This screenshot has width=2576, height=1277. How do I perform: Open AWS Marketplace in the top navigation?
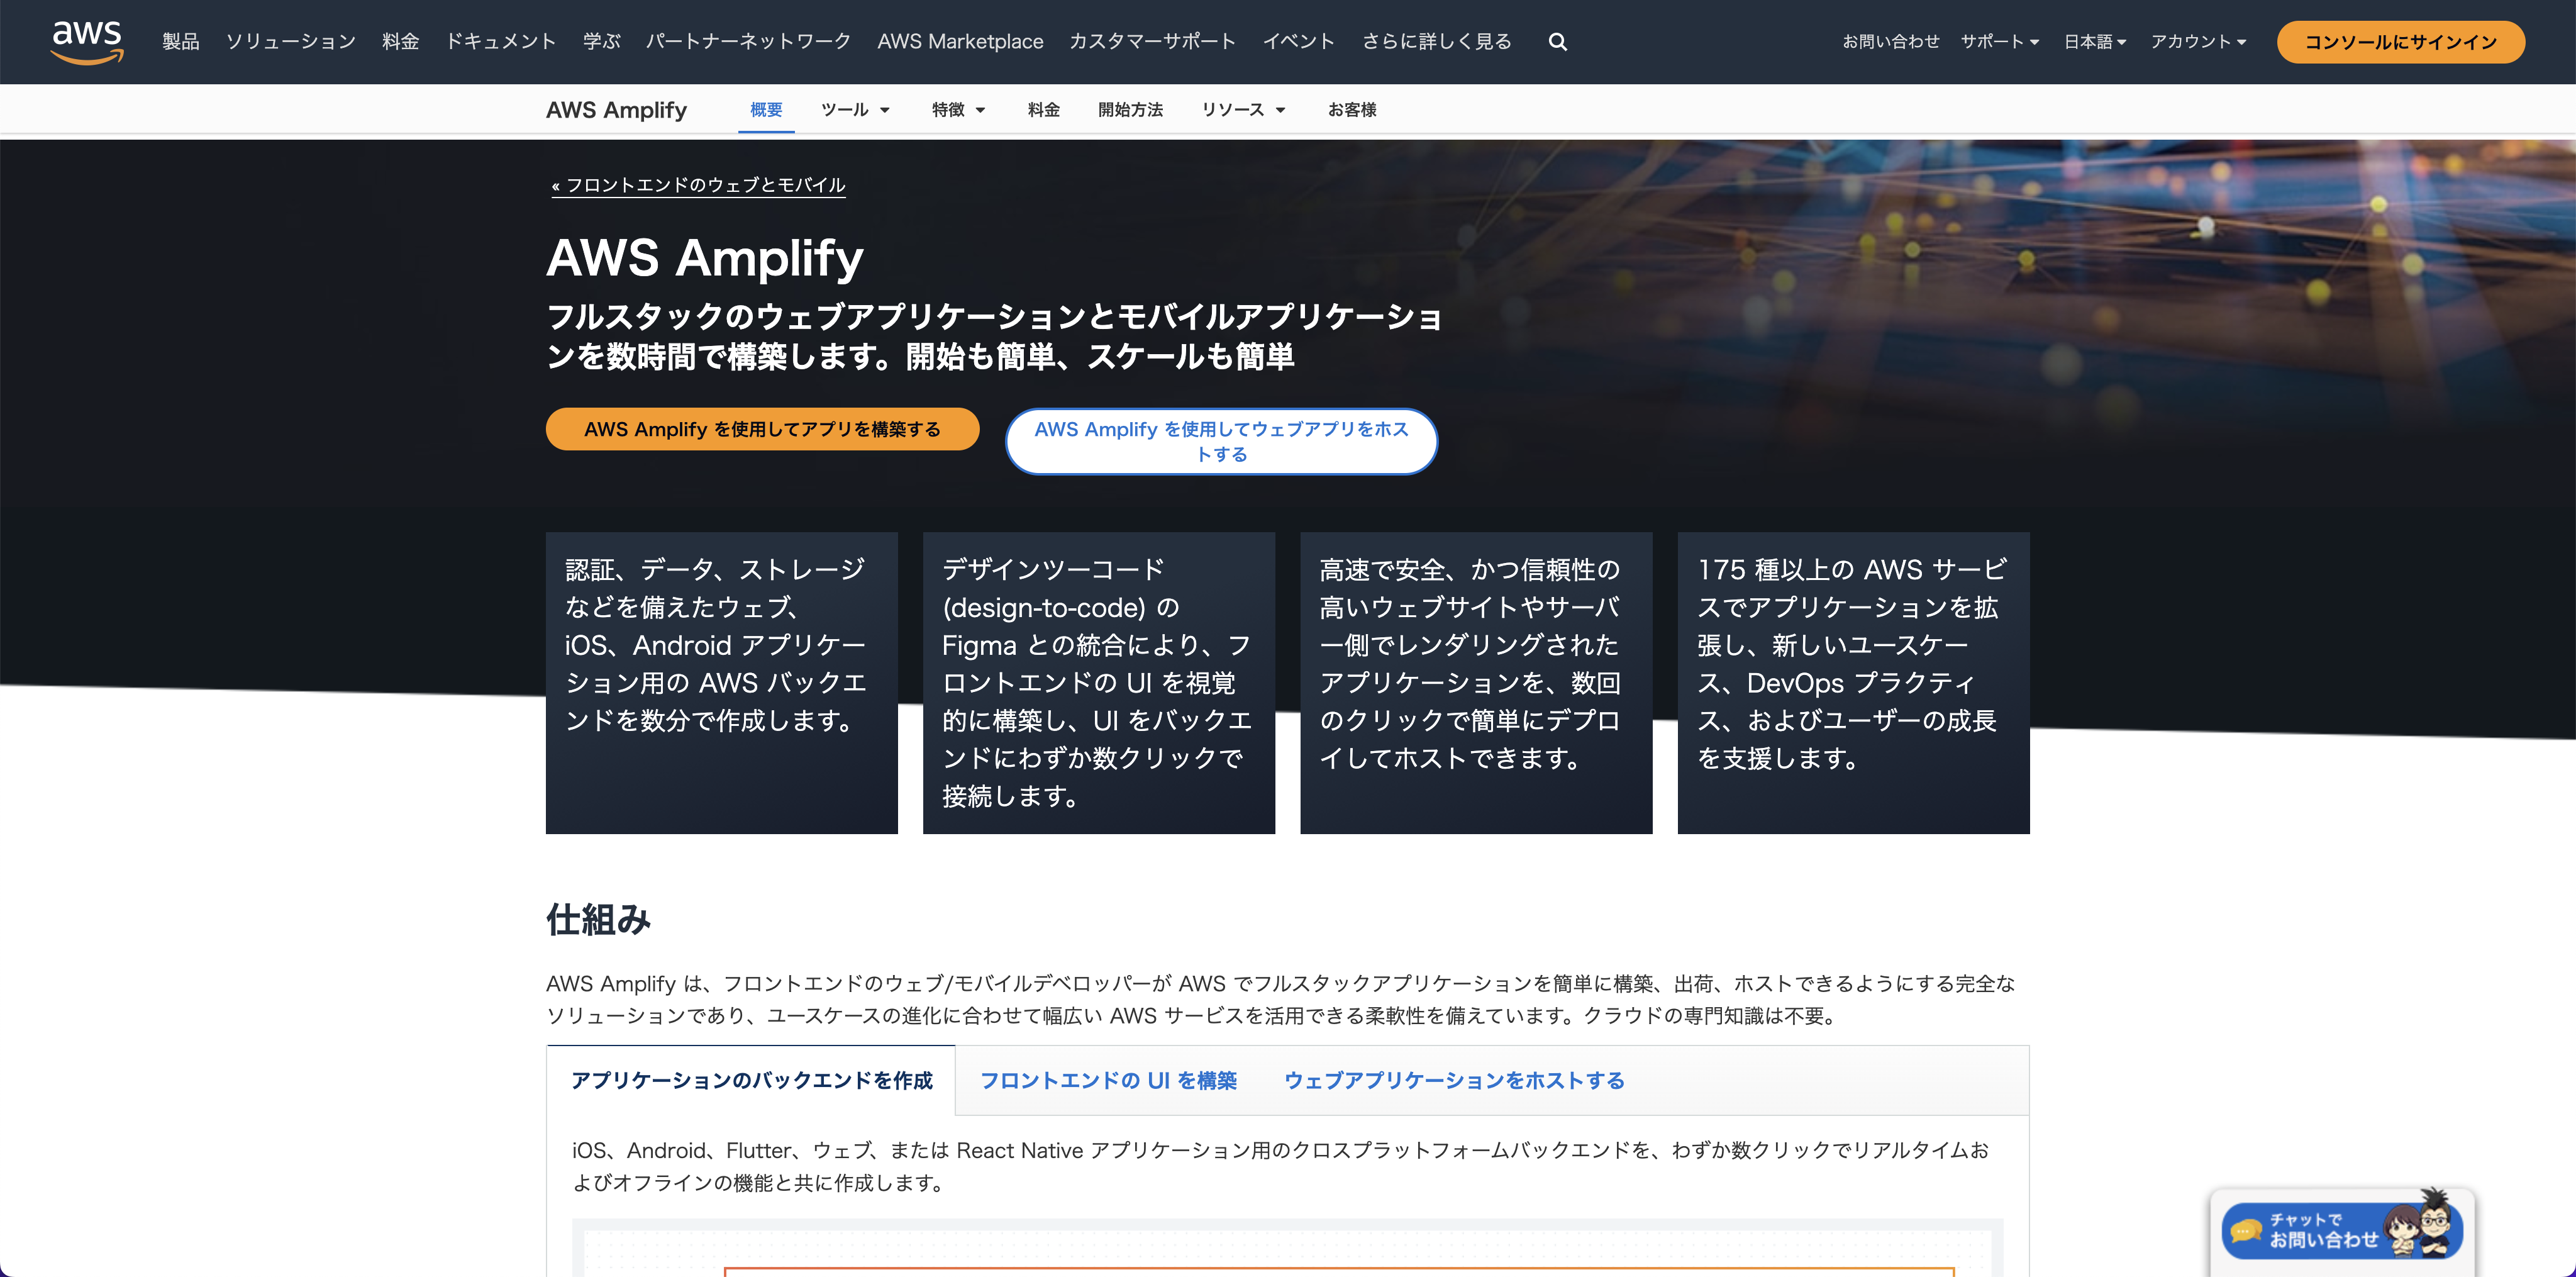point(960,42)
